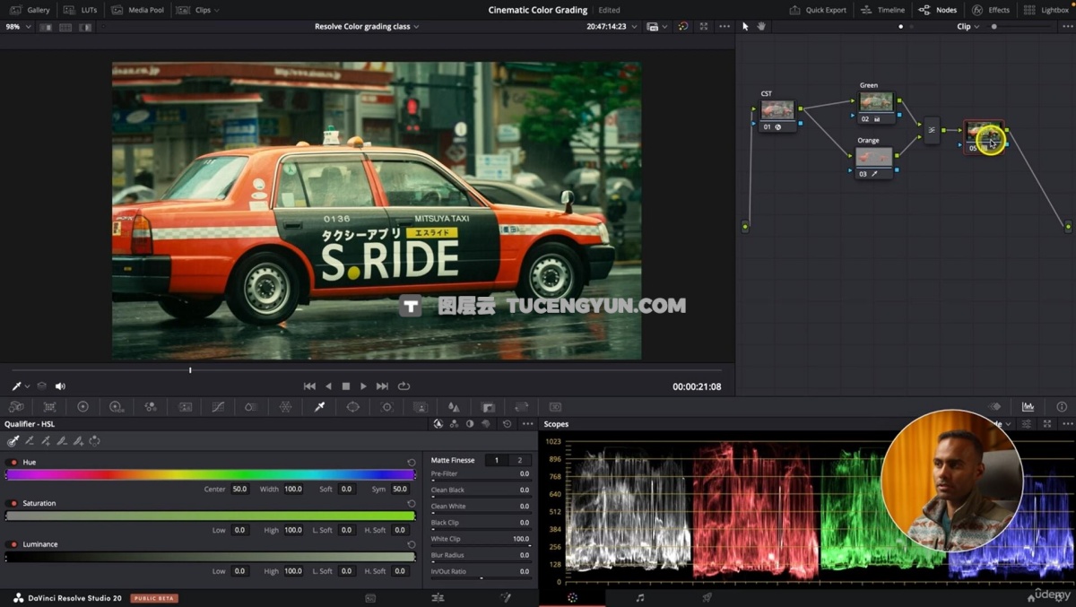The image size is (1076, 607).
Task: Open the Camera Raw palette
Action: [16, 407]
